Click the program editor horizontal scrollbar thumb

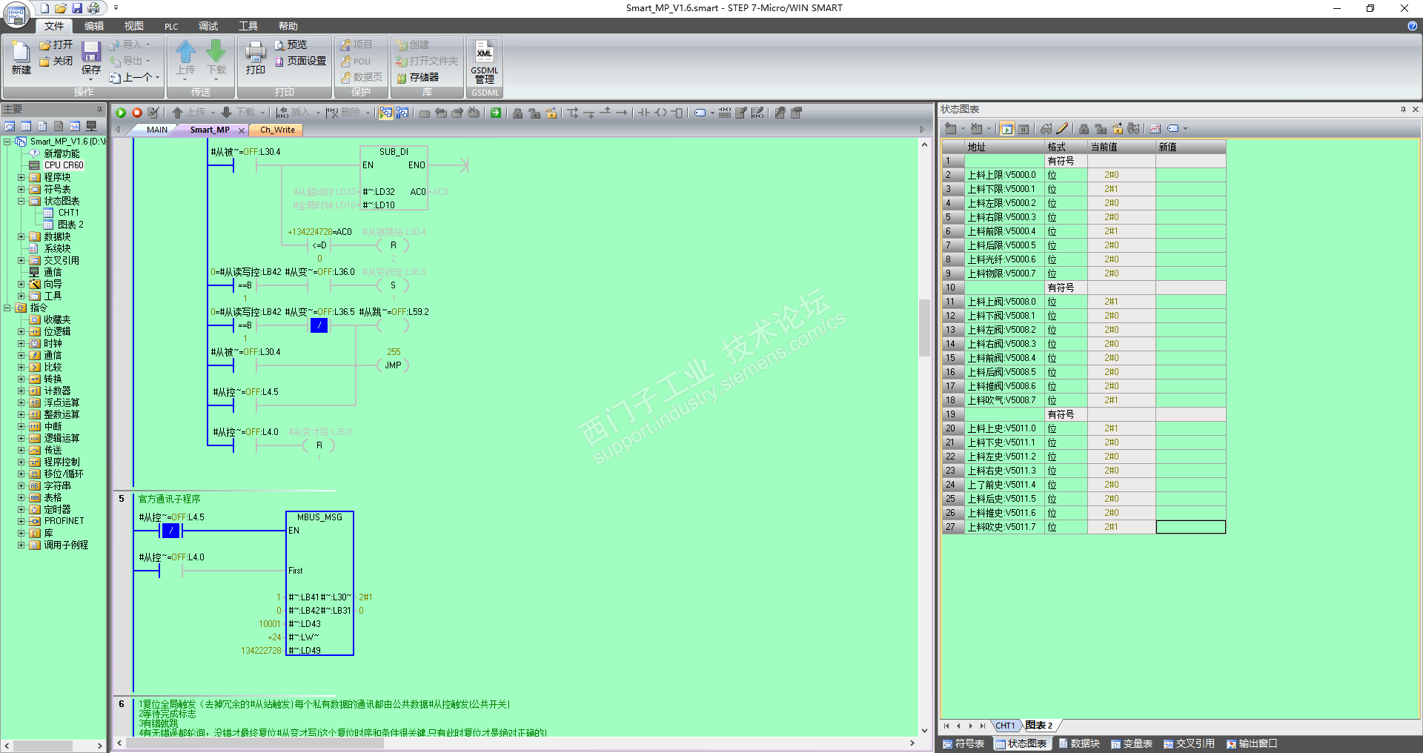click(x=256, y=743)
